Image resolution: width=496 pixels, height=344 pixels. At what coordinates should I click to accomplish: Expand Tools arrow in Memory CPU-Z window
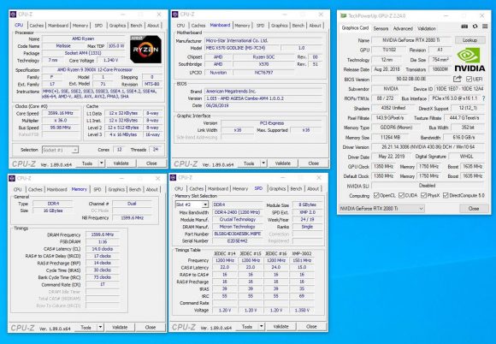100,327
